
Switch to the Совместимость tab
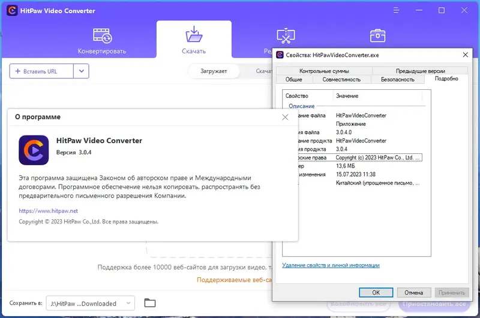tap(341, 80)
